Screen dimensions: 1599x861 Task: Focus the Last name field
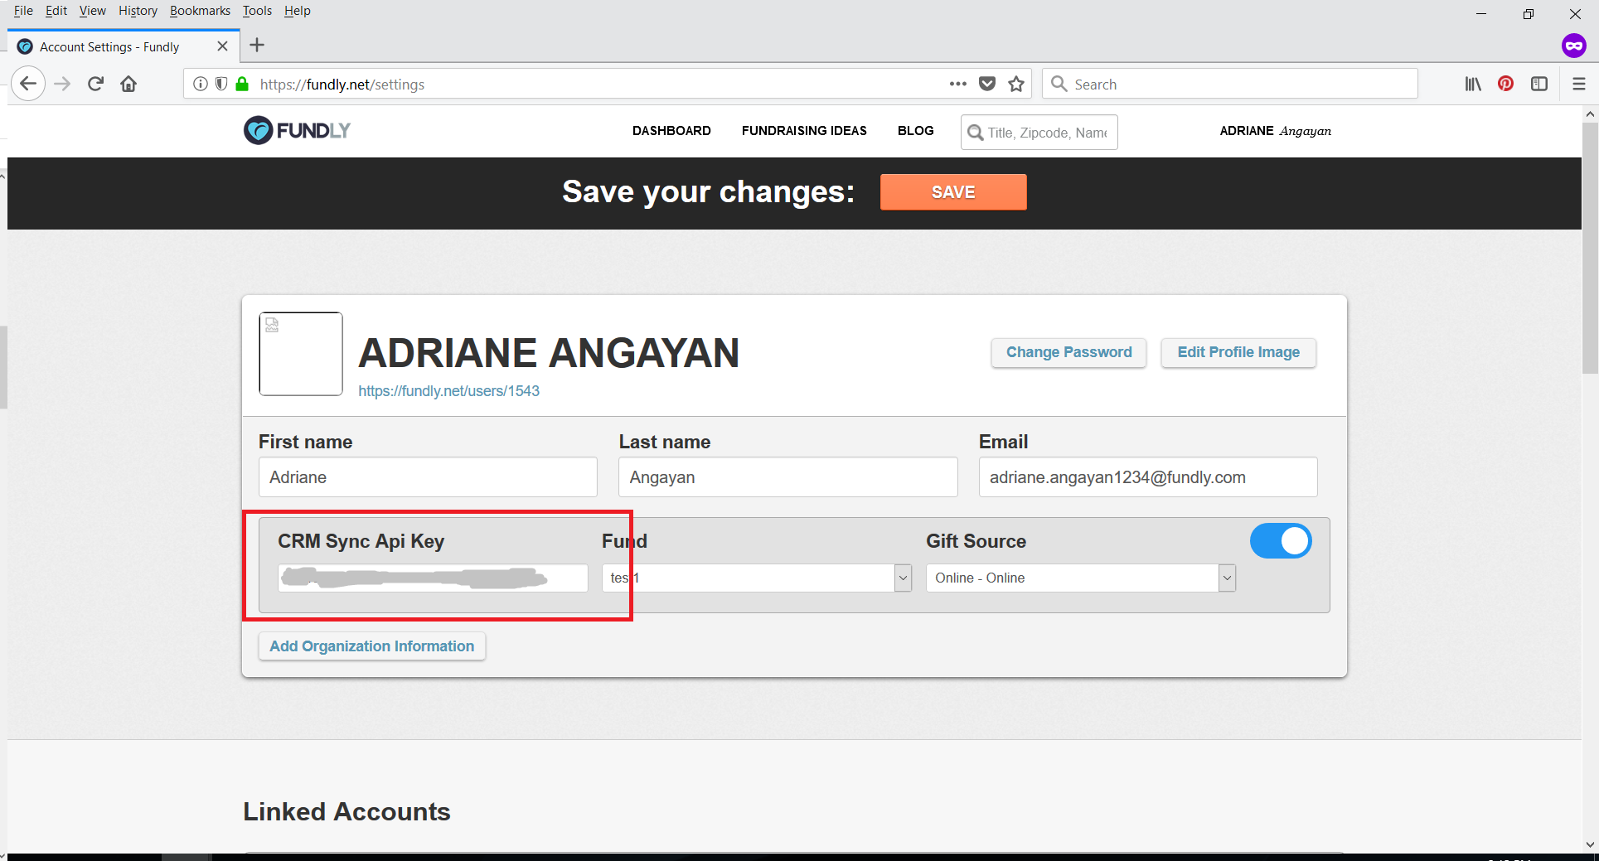pyautogui.click(x=788, y=477)
